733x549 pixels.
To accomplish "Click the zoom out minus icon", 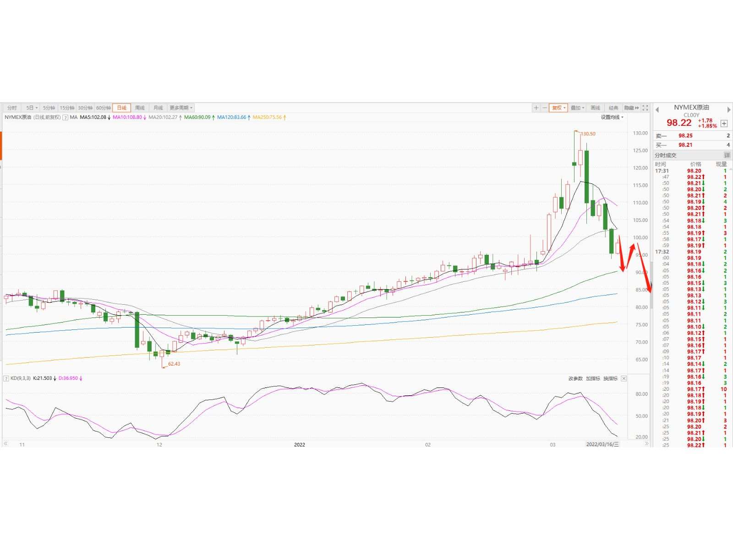I will click(x=545, y=108).
